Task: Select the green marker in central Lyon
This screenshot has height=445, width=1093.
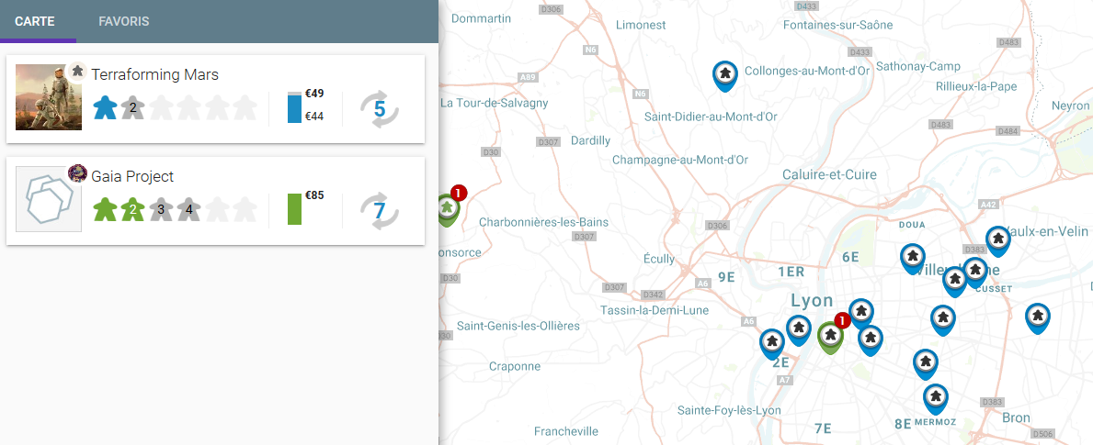Action: point(831,337)
